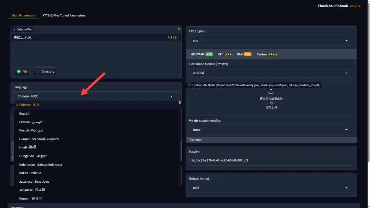Viewport: 370px width, 208px height.
Task: Choose English from language list
Action: [x=97, y=113]
